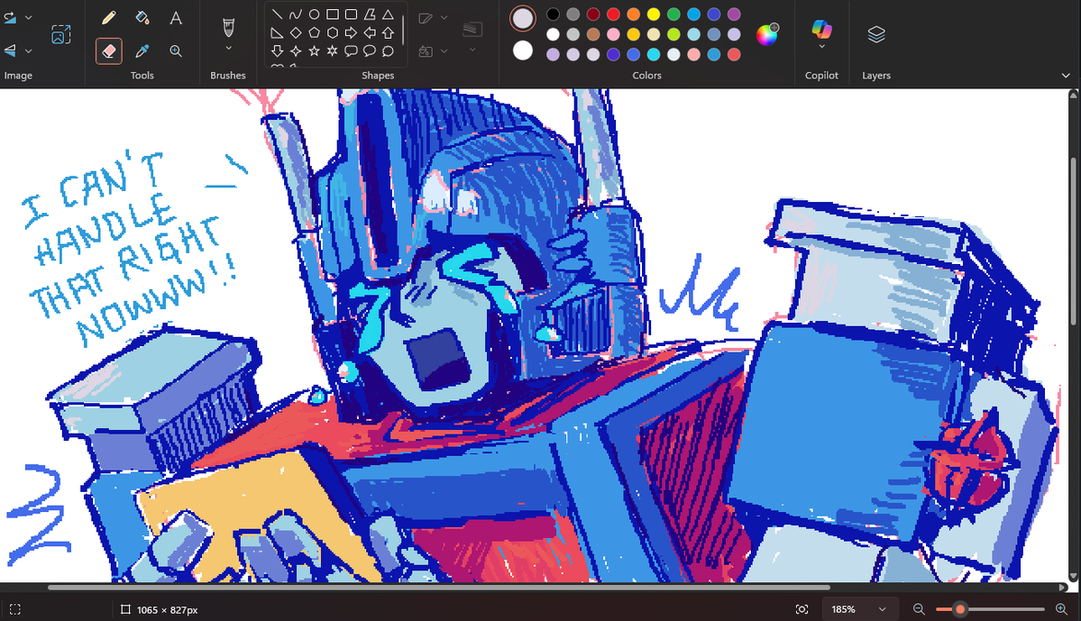Select the Up arrow shape
The width and height of the screenshot is (1081, 621).
click(389, 32)
